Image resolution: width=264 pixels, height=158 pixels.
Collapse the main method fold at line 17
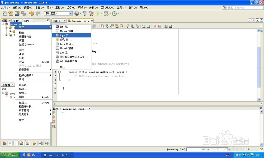(x=59, y=72)
